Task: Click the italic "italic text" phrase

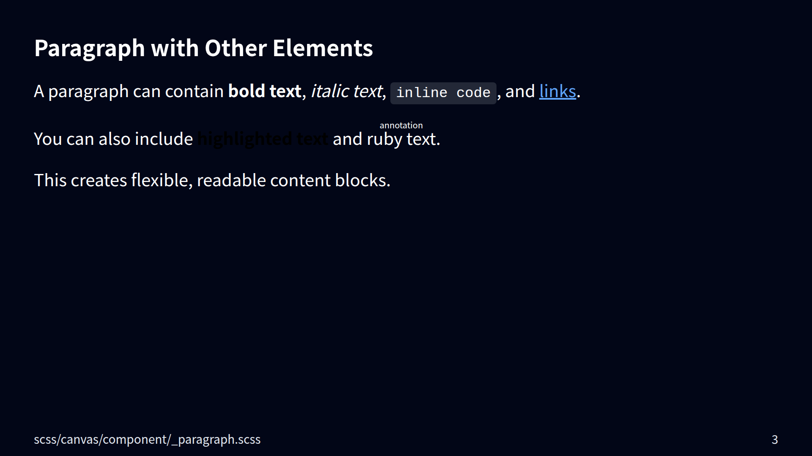Action: tap(346, 92)
